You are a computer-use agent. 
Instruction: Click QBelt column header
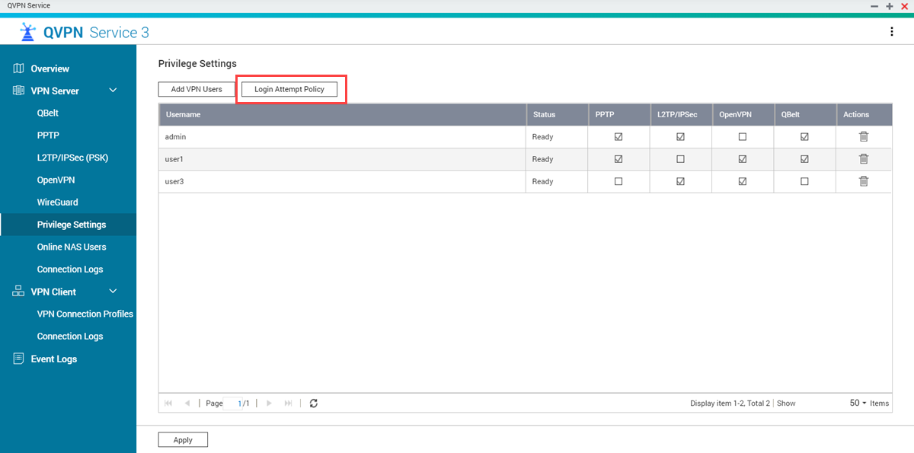click(x=804, y=114)
